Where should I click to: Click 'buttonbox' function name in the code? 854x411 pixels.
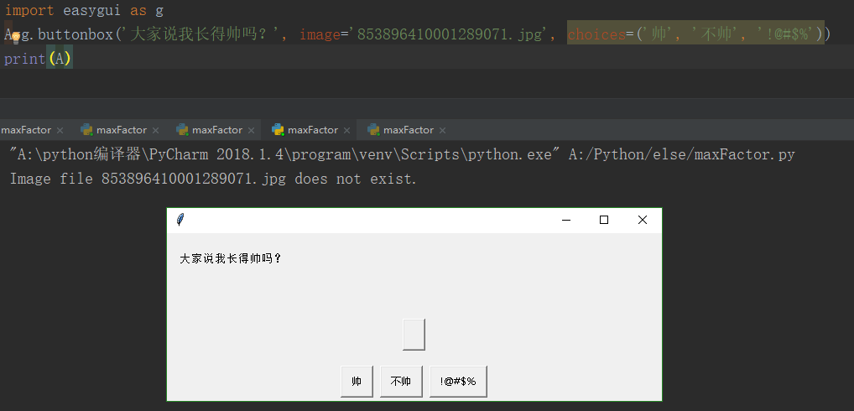tap(76, 34)
